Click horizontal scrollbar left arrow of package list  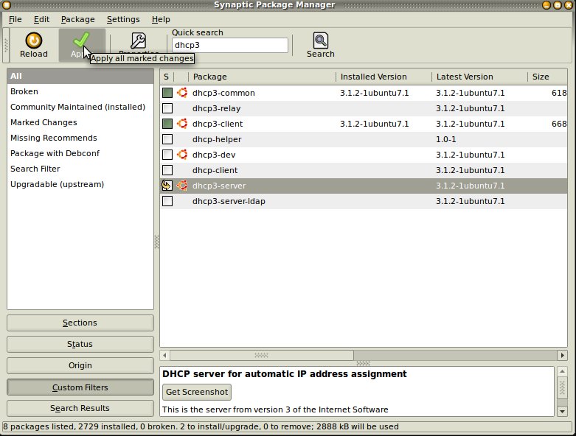coord(164,355)
